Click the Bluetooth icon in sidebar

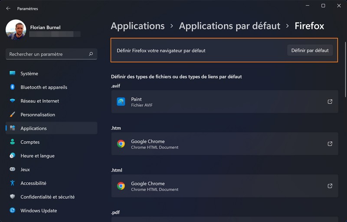[x=13, y=87]
